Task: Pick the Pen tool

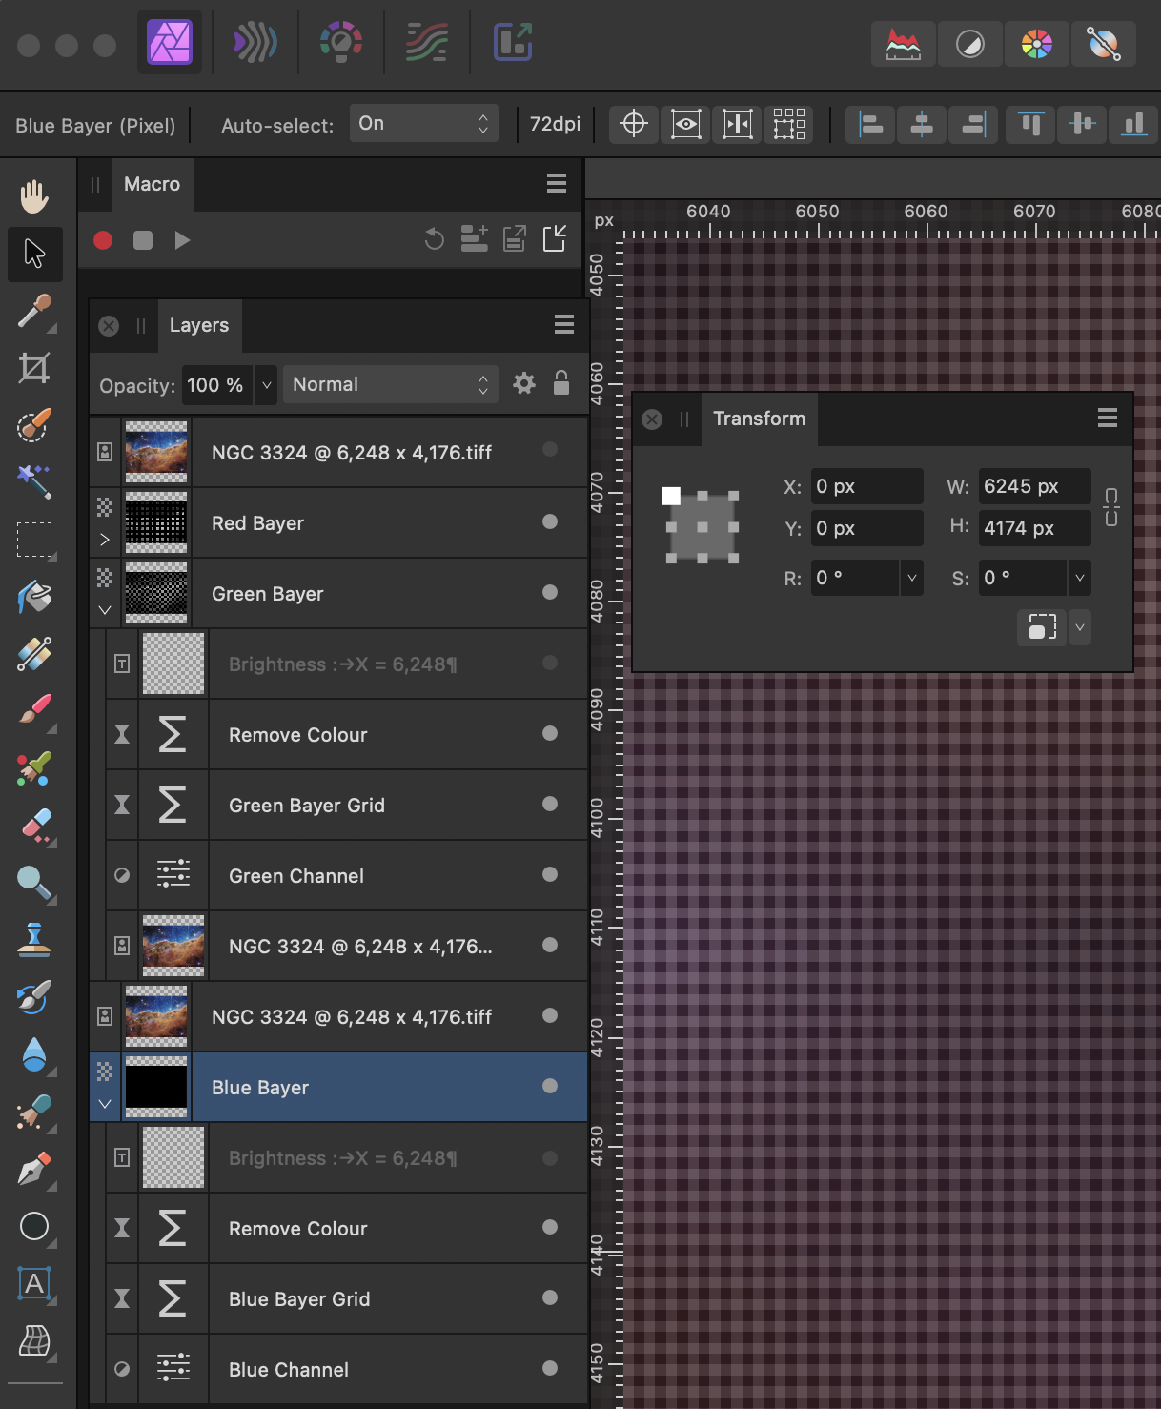Action: click(x=34, y=1170)
